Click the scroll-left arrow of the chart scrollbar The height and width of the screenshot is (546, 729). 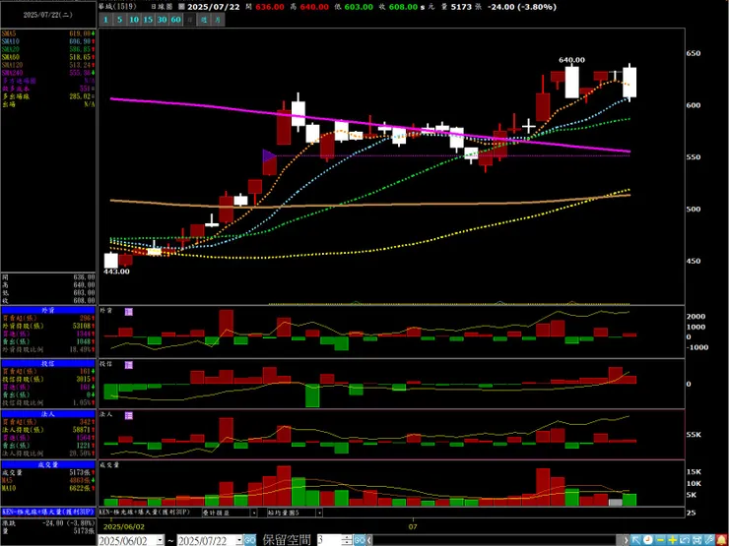(369, 540)
